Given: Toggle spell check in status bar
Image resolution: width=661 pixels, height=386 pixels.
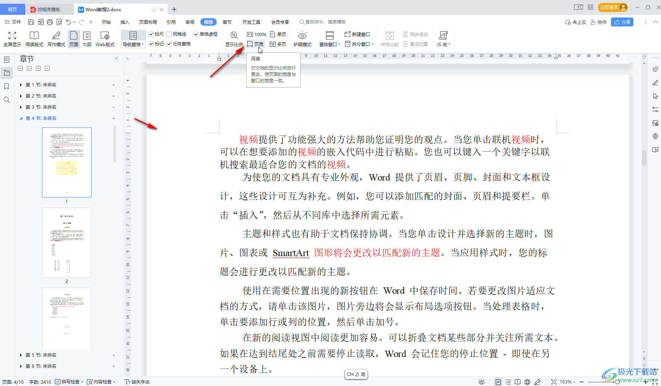Looking at the screenshot, I should pos(68,382).
